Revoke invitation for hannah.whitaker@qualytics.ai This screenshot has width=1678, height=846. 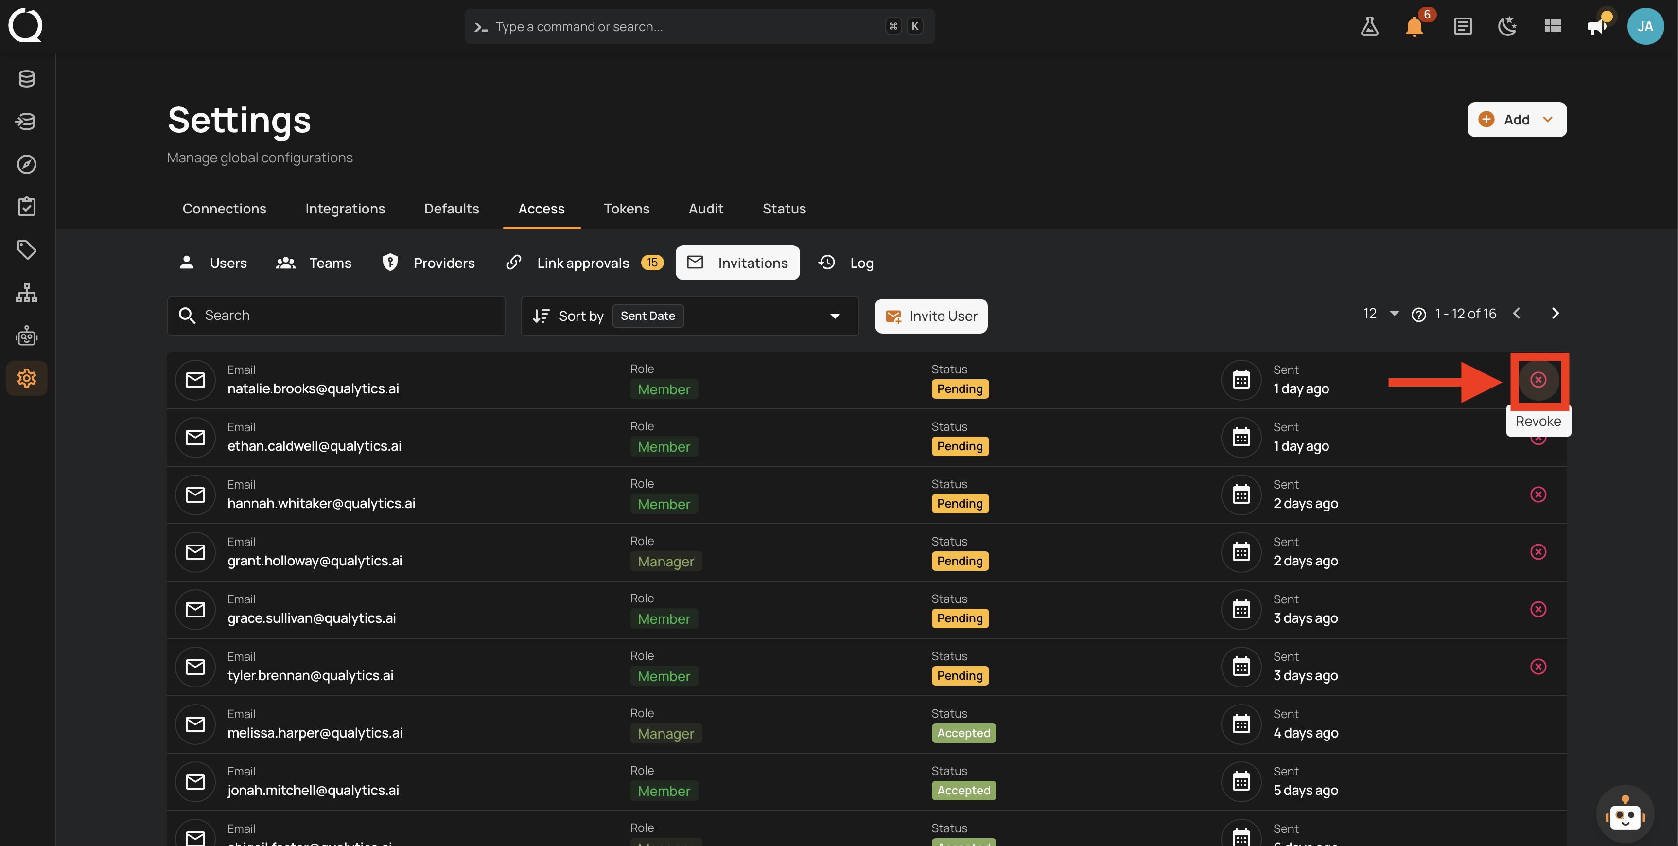point(1538,494)
